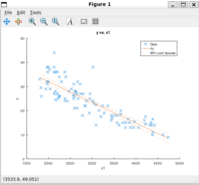This screenshot has height=185, width=199.
Task: Click the status bar coordinates readout
Action: tap(21, 179)
